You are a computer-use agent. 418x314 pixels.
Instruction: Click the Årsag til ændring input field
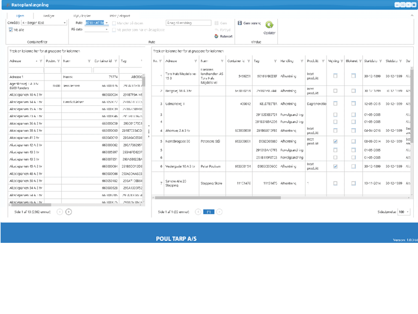[x=187, y=23]
